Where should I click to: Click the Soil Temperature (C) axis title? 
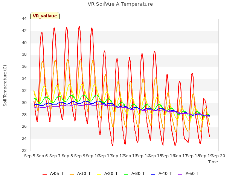tap(5, 86)
